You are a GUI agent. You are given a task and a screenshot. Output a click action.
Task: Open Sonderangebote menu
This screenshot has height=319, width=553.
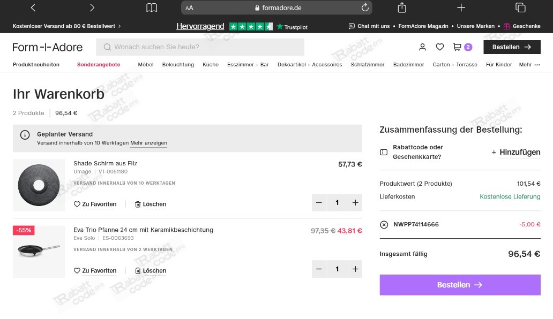[x=99, y=64]
